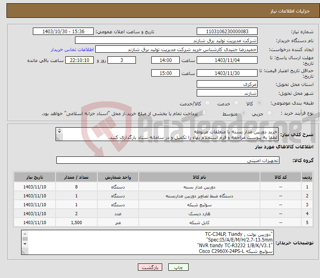
Task: Click the اطلاعات کالاهای مورد نیاز heading
Action: pyautogui.click(x=284, y=147)
